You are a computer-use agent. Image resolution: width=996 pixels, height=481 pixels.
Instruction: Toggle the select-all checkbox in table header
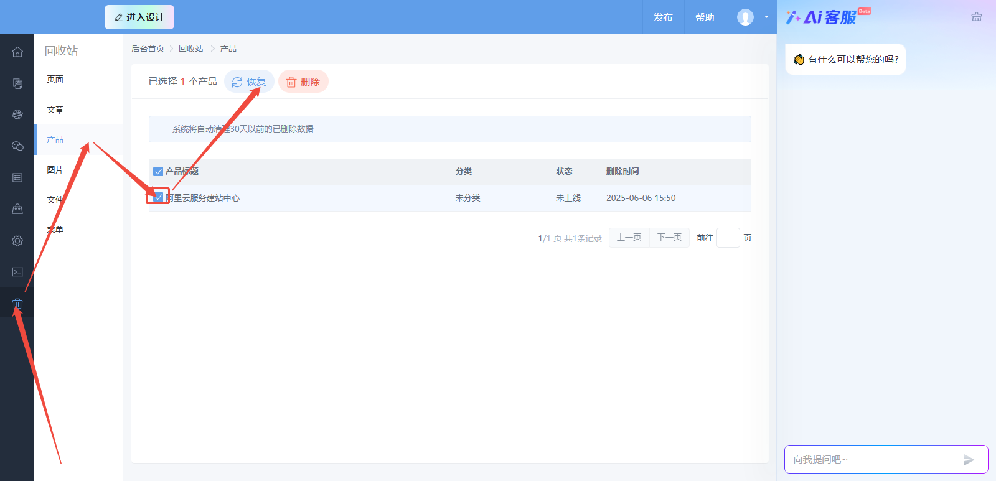click(x=158, y=171)
